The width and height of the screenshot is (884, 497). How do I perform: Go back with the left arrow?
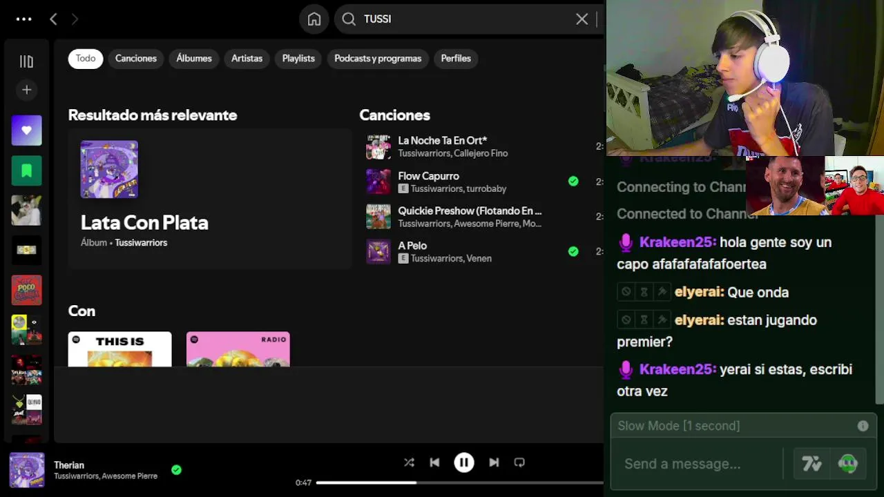click(x=53, y=19)
